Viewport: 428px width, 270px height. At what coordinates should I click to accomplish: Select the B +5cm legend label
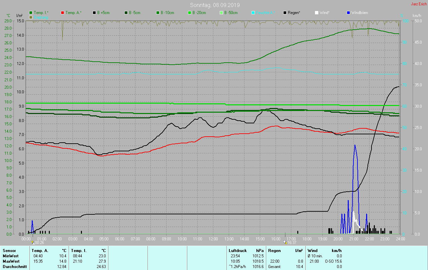click(103, 13)
